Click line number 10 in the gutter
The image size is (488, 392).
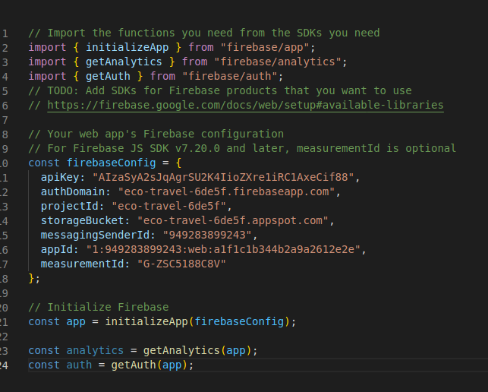tap(5, 163)
